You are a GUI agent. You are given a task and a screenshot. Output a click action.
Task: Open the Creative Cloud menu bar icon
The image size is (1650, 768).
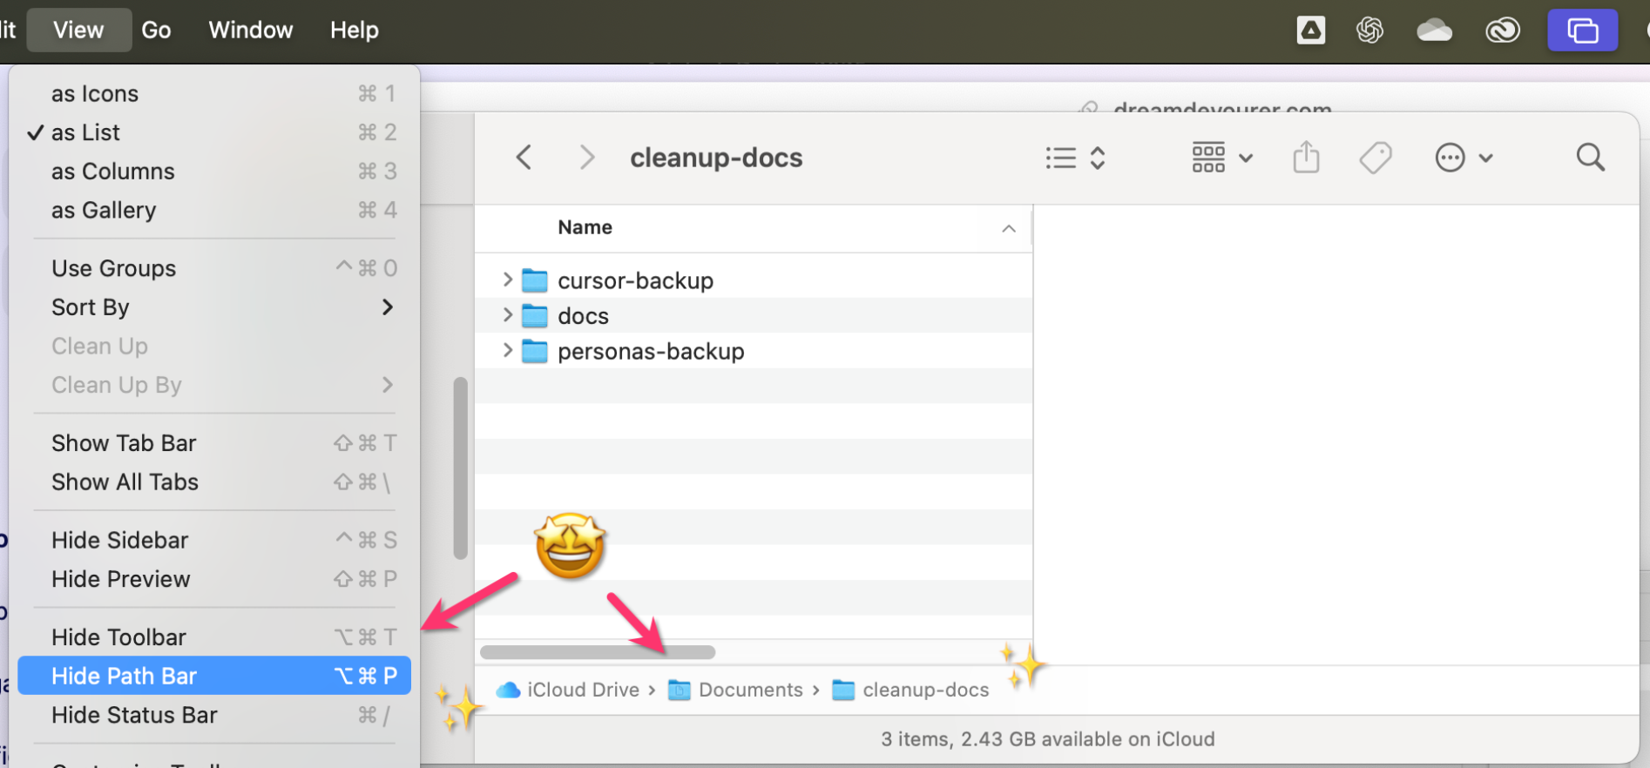tap(1503, 30)
